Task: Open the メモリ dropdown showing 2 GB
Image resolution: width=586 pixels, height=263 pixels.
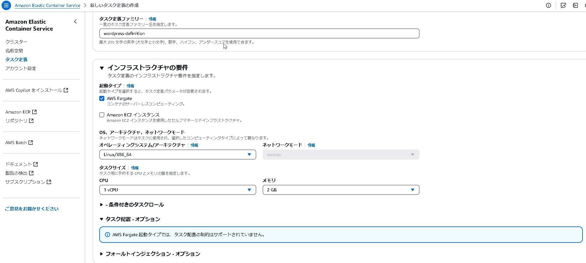Action: (x=341, y=190)
